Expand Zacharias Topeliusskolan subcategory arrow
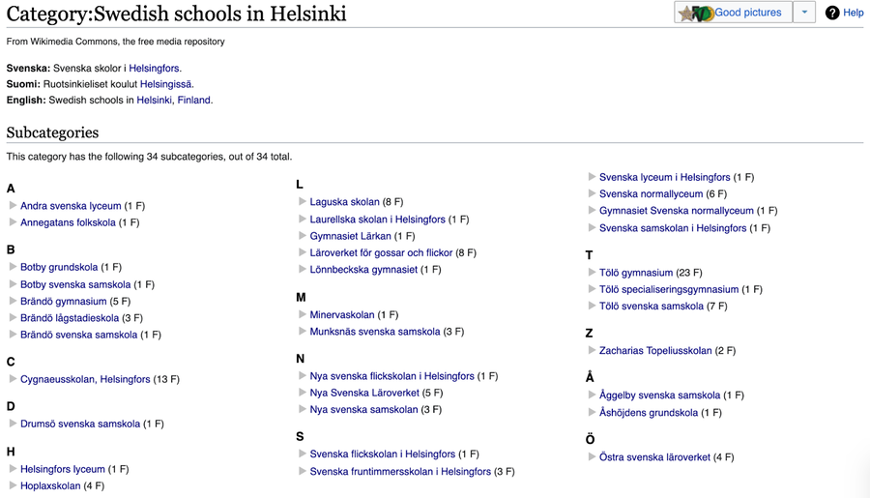870x498 pixels. coord(592,350)
